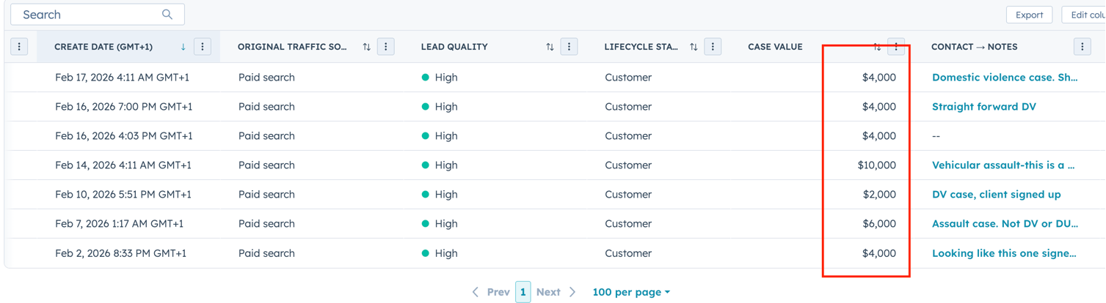Open the leftmost column options menu
The image size is (1106, 303).
click(x=19, y=47)
